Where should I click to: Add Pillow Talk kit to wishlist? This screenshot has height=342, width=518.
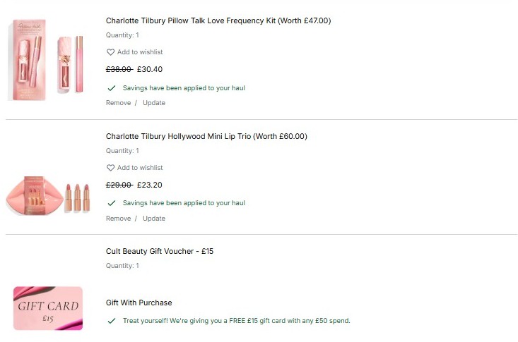pyautogui.click(x=140, y=52)
